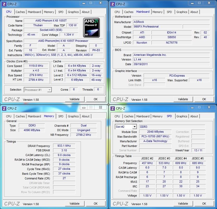This screenshot has width=217, height=209.
Task: Open Mainboard tab in the Memory window
Action: point(34,116)
